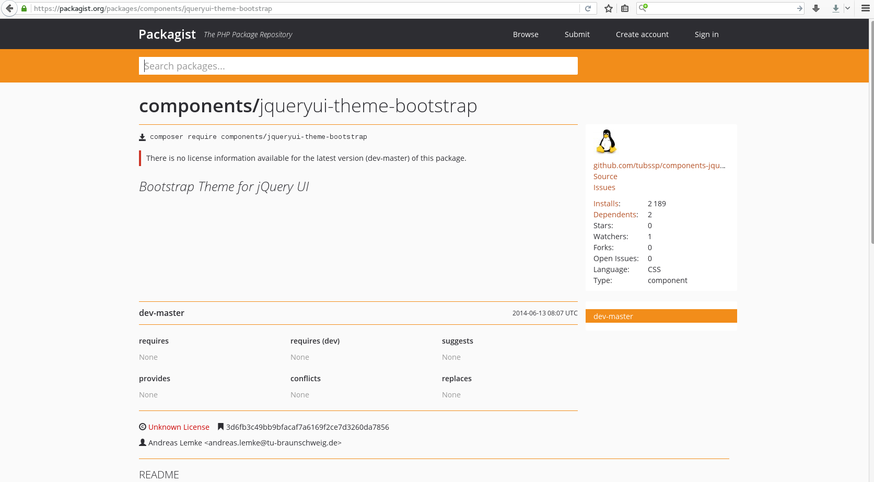874x482 pixels.
Task: Open the bookmarks list icon
Action: click(x=625, y=8)
